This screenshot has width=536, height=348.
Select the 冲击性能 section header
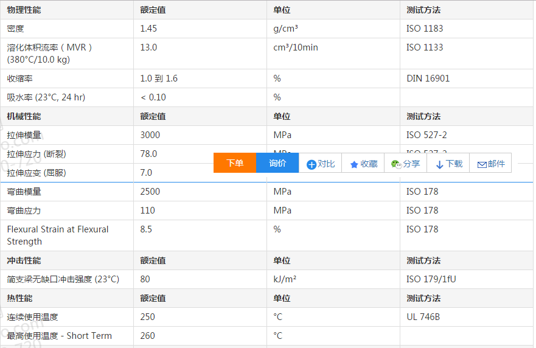click(x=24, y=260)
